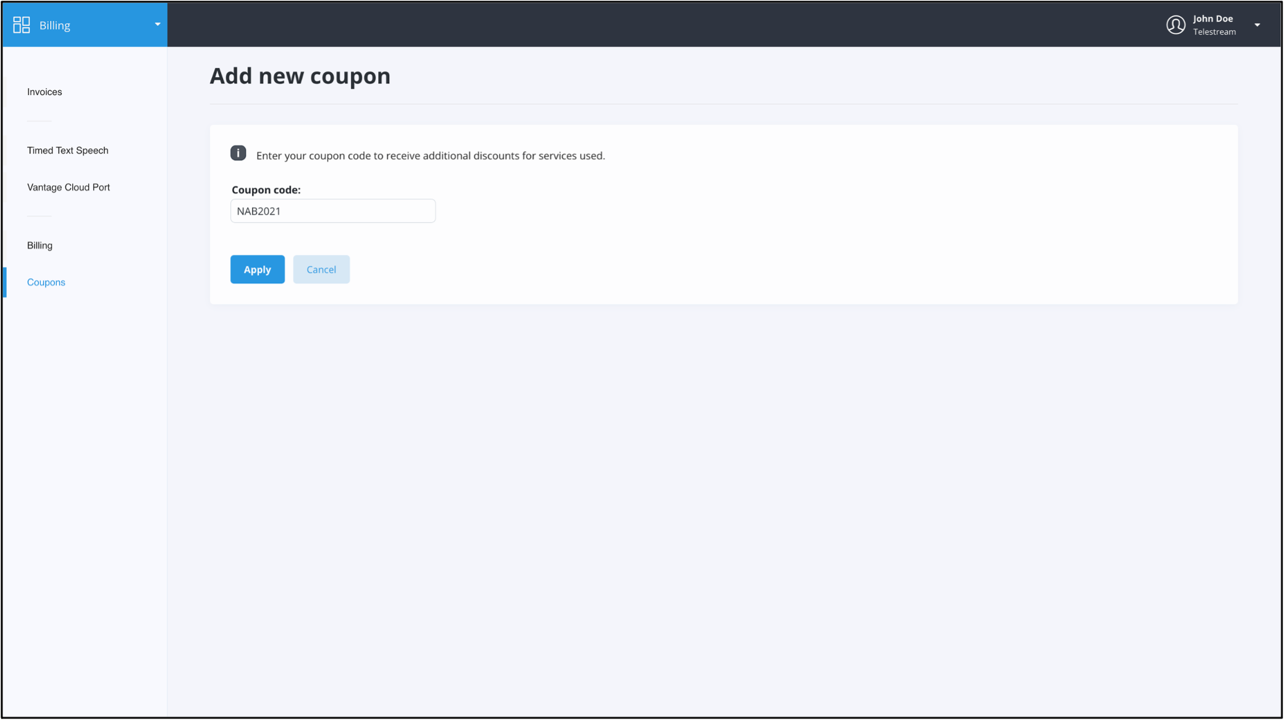This screenshot has width=1288, height=724.
Task: Click the app grid icon beside Billing
Action: (x=22, y=25)
